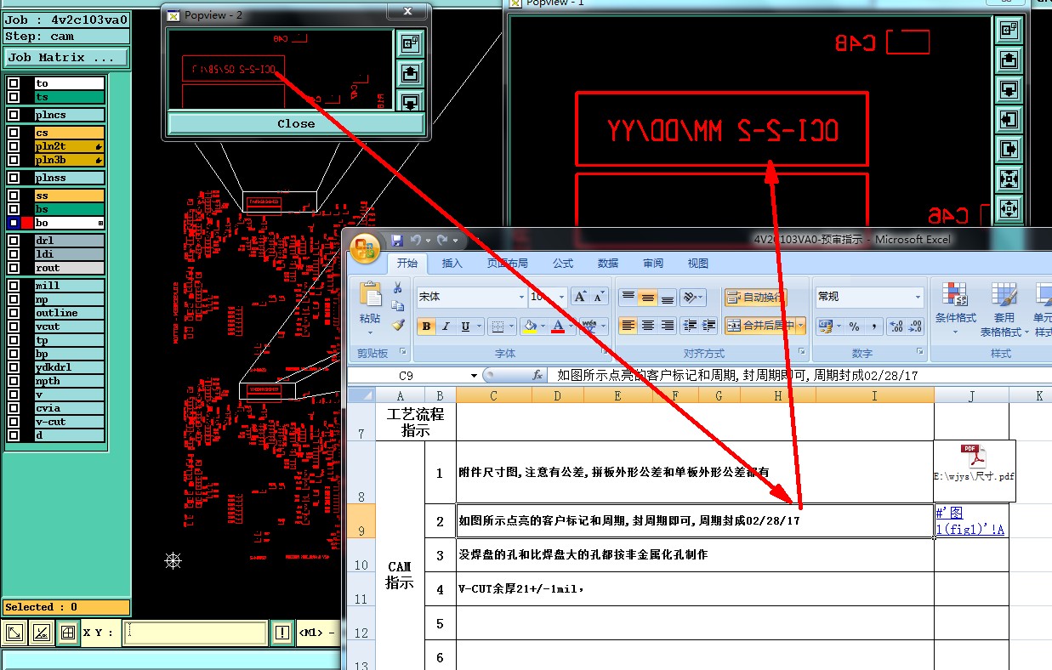The image size is (1052, 670).
Task: Click the exclamation mark icon by XY field
Action: coord(281,633)
